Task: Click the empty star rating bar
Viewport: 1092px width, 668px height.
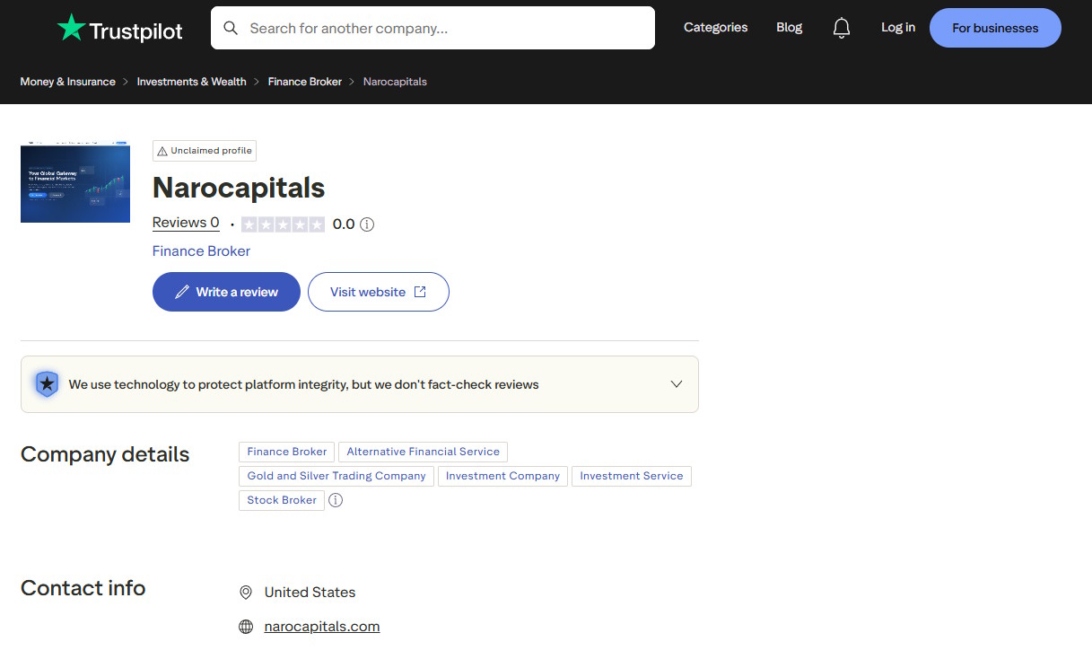Action: coord(283,224)
